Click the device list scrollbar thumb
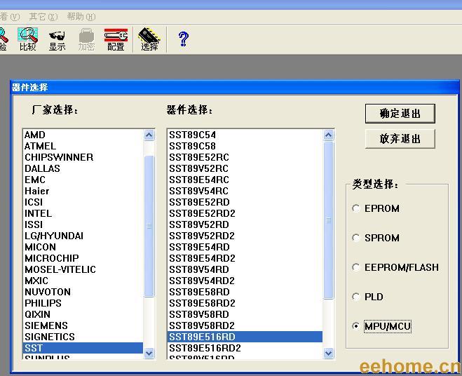 [x=328, y=220]
